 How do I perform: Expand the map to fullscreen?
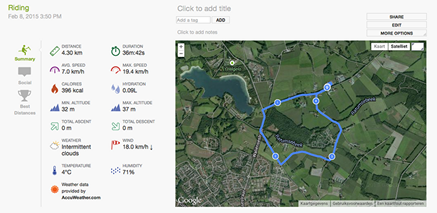click(417, 46)
